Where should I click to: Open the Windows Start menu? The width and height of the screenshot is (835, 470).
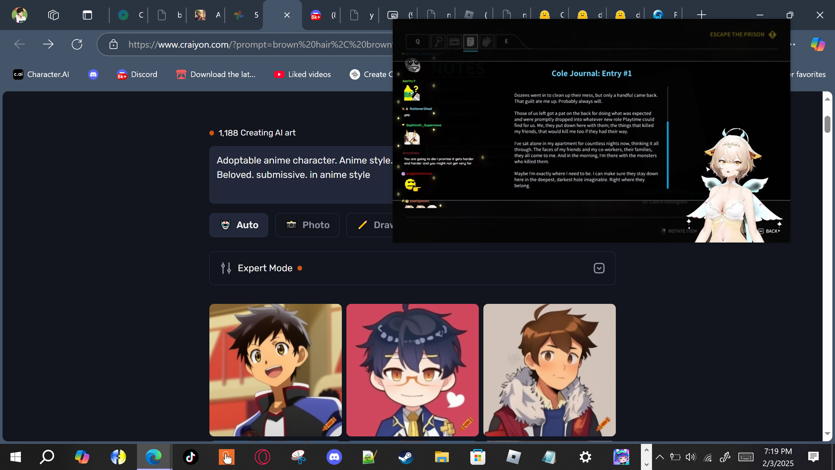[16, 457]
